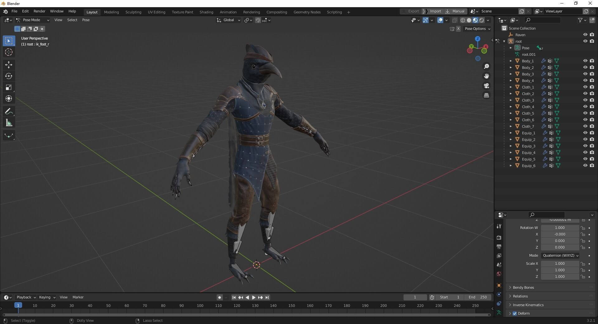598x324 pixels.
Task: Open the Pose Mode dropdown
Action: 33,20
